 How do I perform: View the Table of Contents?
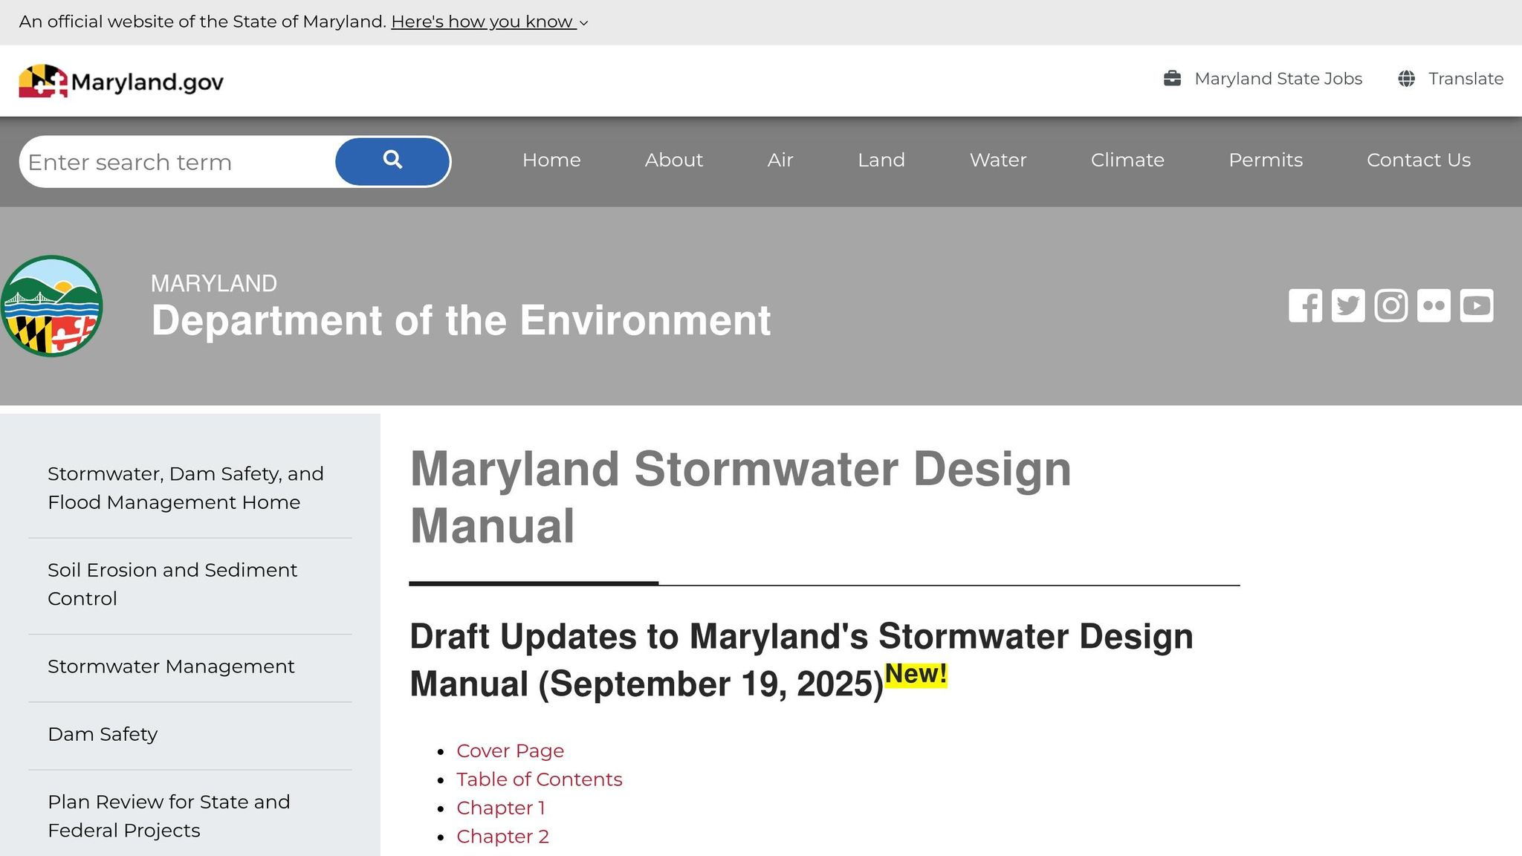tap(539, 779)
